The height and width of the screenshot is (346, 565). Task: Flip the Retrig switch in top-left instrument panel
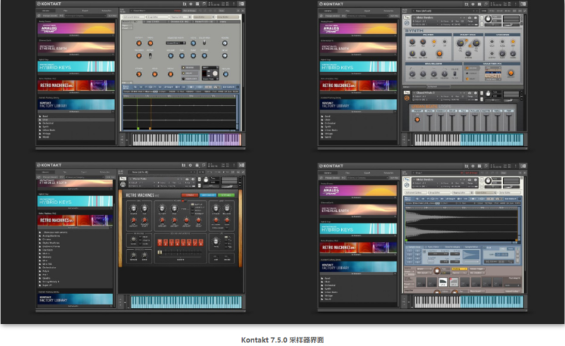150,56
